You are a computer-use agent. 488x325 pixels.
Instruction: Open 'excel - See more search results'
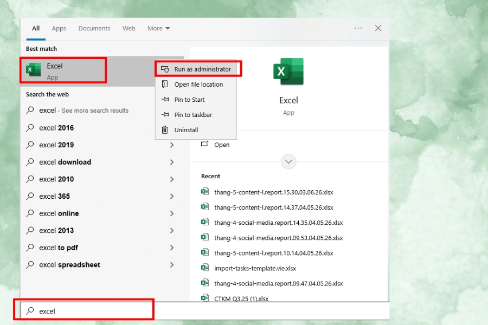[84, 110]
